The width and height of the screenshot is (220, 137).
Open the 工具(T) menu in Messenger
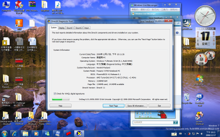coord(164,10)
